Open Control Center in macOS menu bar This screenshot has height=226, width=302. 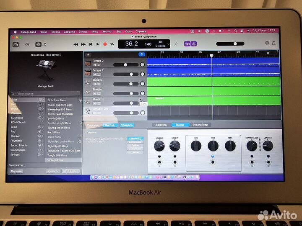pyautogui.click(x=242, y=31)
